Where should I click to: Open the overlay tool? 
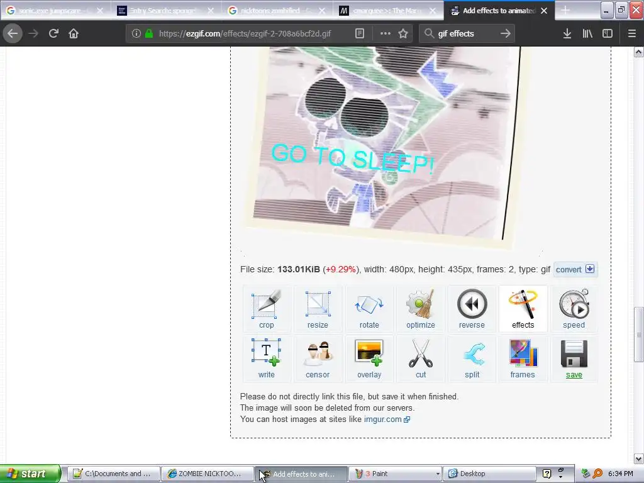(x=369, y=359)
